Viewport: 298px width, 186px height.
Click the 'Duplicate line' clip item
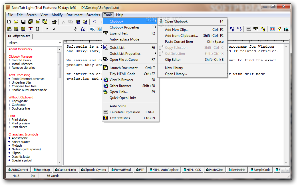[x=21, y=108]
